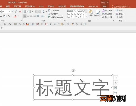
Task: Select the triangle shape in gallery
Action: (x=72, y=14)
